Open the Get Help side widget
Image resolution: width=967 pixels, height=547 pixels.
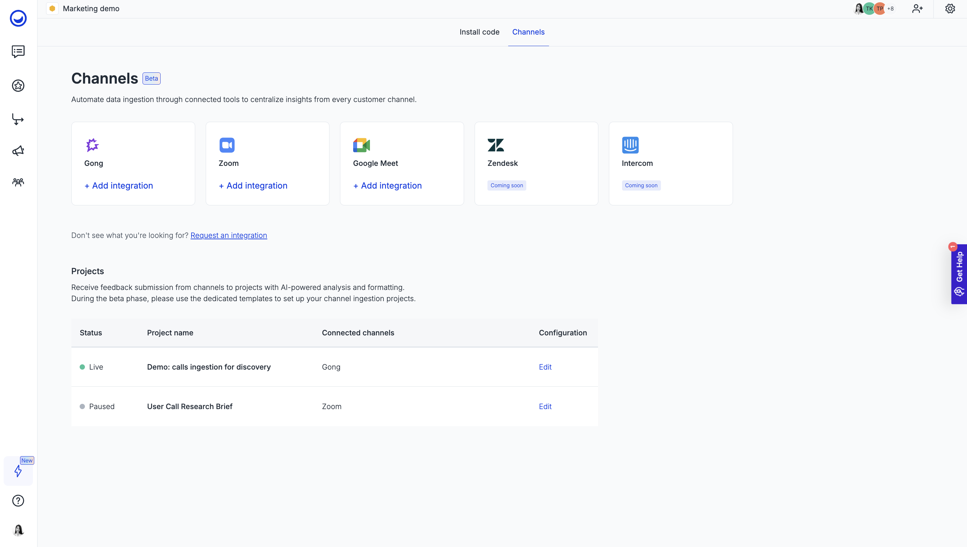(959, 274)
